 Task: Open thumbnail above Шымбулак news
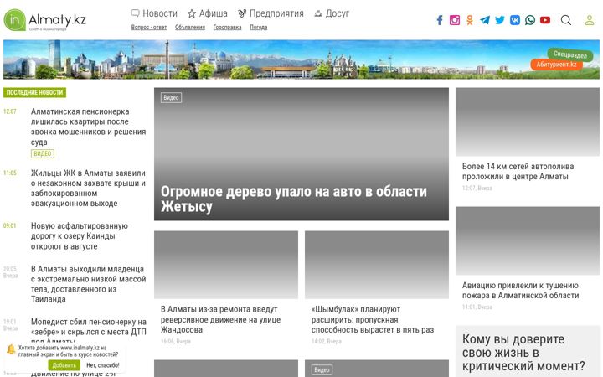tap(377, 265)
